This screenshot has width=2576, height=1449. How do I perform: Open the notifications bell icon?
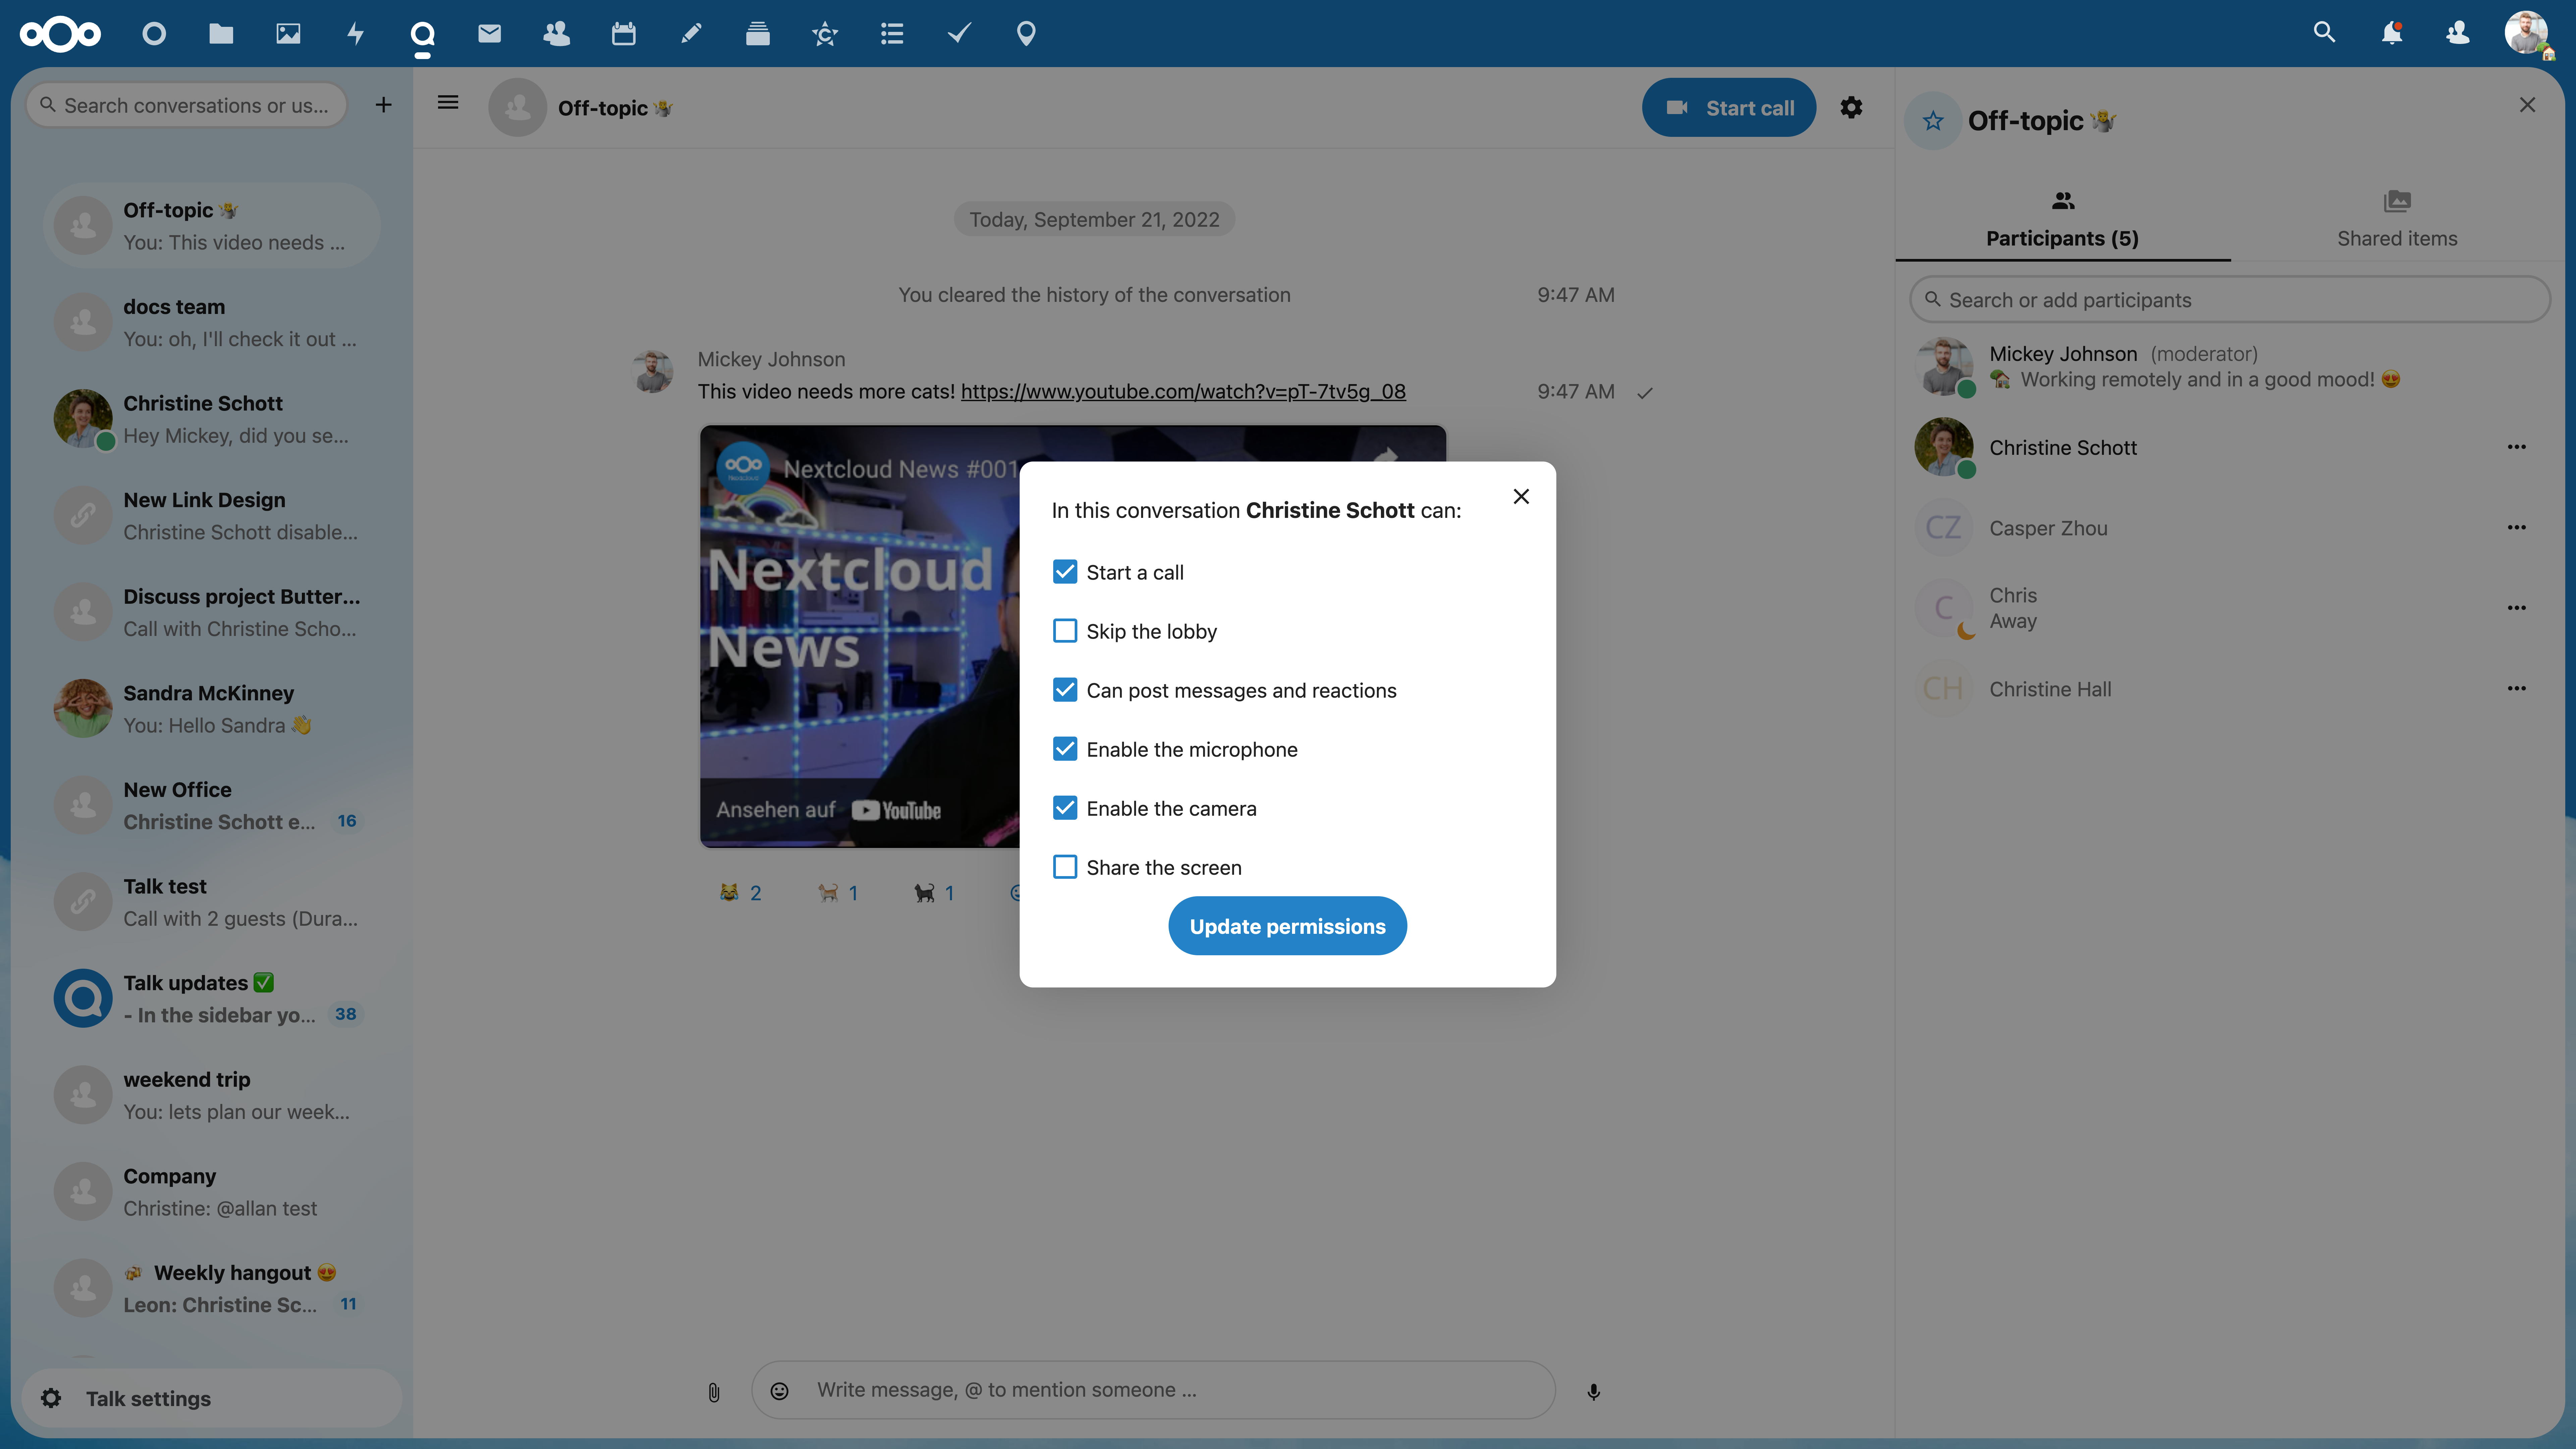coord(2391,34)
